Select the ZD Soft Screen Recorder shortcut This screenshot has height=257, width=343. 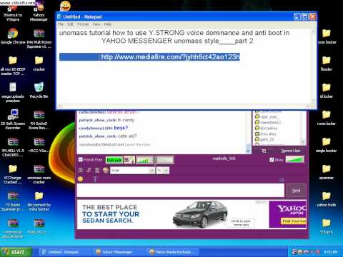(13, 119)
